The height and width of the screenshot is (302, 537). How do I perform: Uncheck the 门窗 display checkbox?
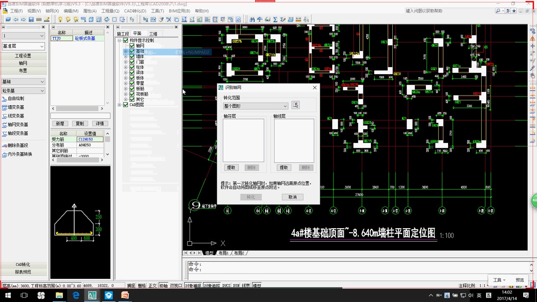(x=132, y=62)
